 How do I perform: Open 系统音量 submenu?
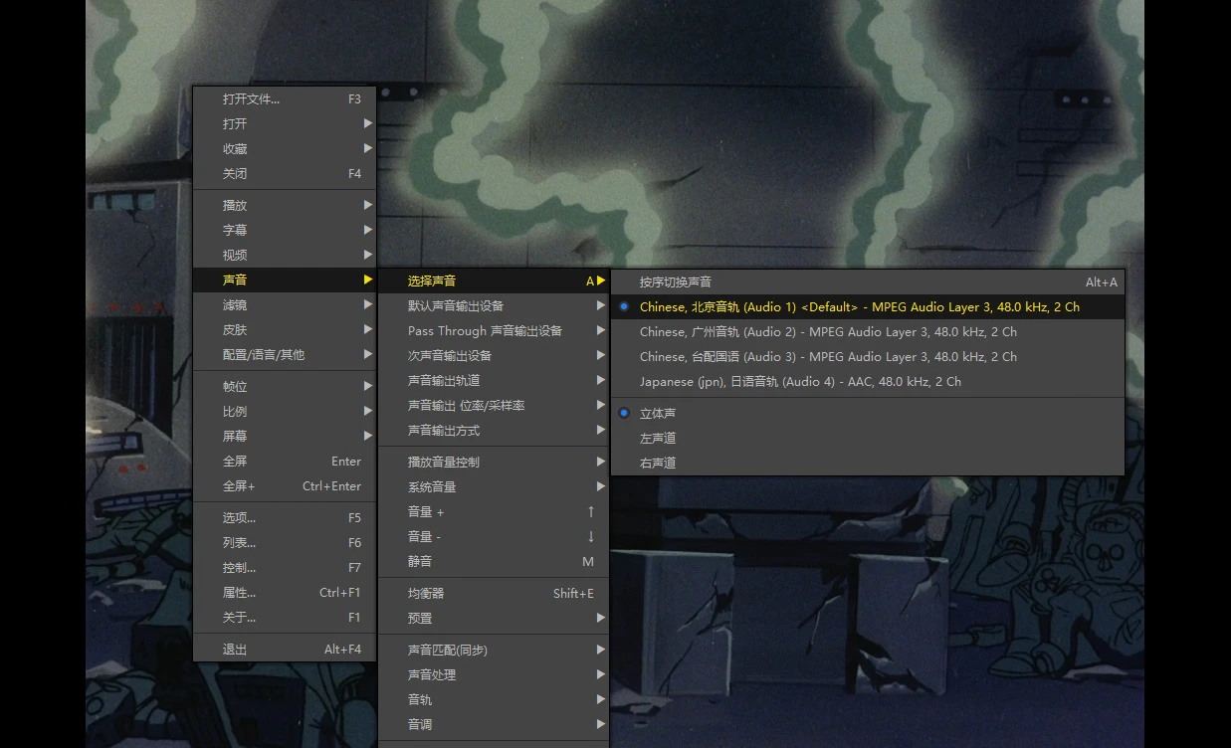coord(494,486)
